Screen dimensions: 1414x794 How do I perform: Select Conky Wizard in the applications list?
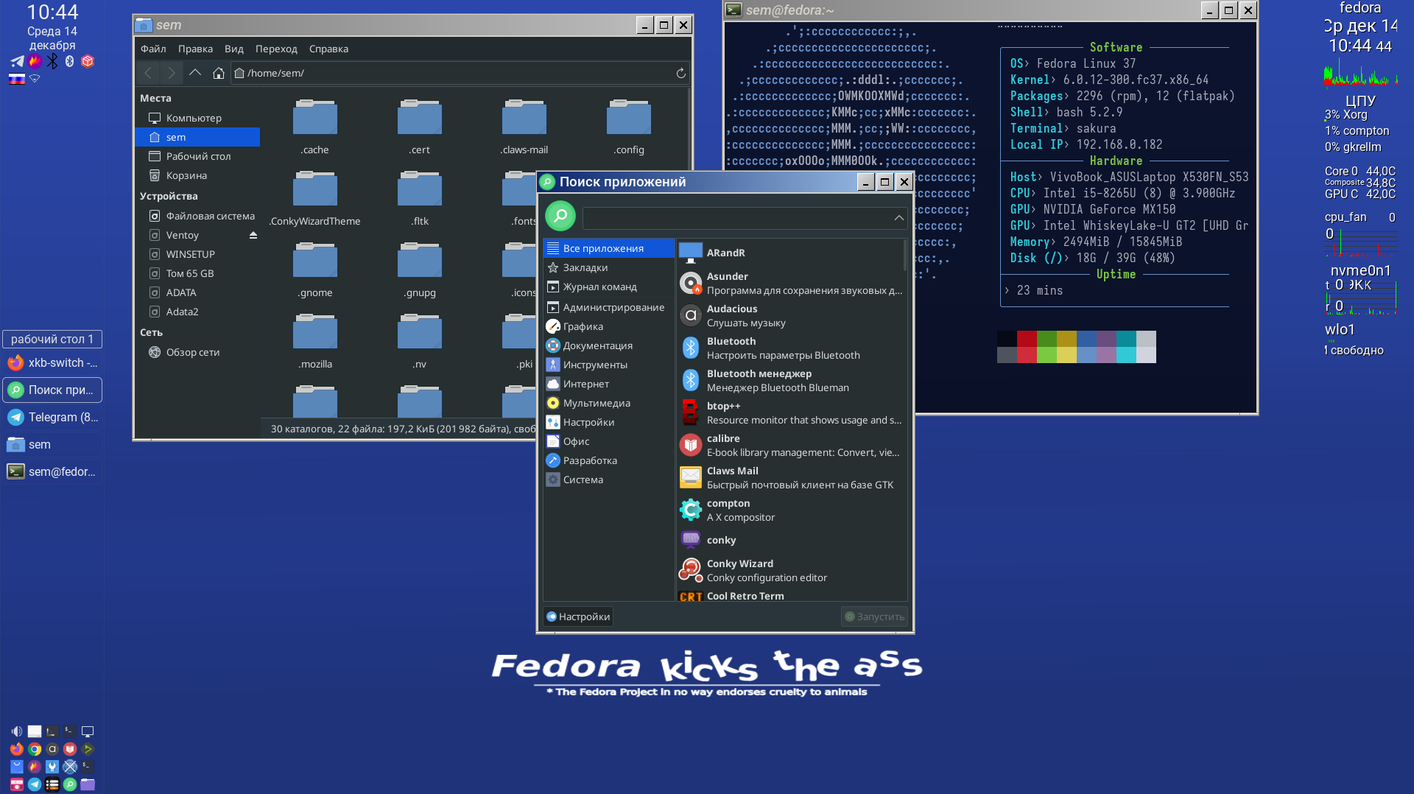(791, 571)
